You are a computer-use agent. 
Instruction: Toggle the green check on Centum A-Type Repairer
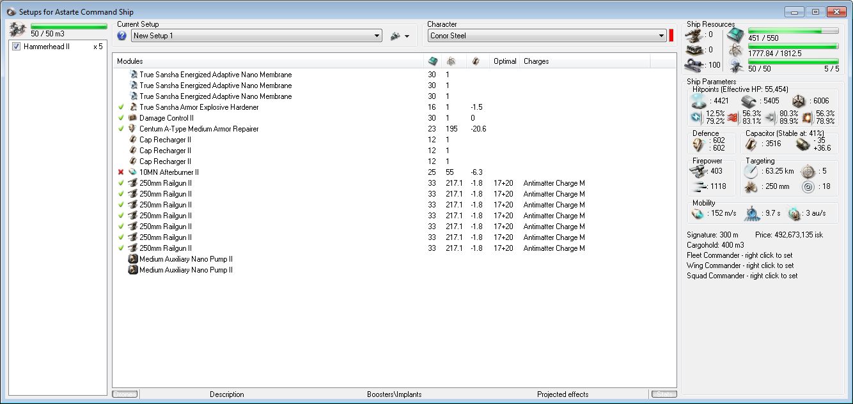[121, 129]
